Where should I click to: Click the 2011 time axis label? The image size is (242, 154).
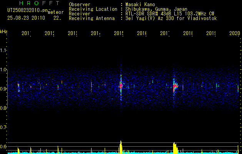26,33
